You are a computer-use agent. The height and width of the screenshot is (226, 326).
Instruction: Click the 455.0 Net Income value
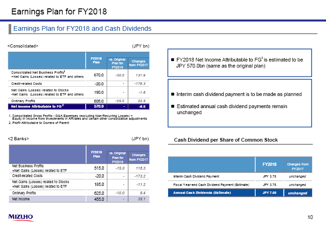click(98, 199)
